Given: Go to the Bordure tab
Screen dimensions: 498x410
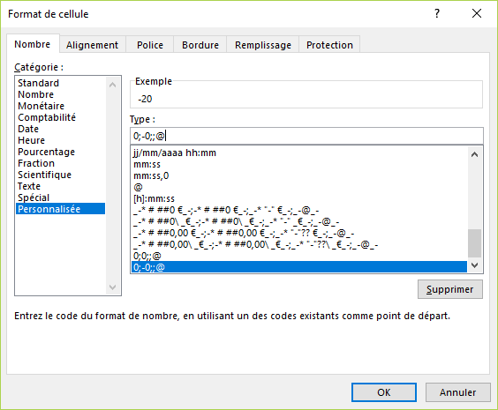Looking at the screenshot, I should [x=200, y=45].
